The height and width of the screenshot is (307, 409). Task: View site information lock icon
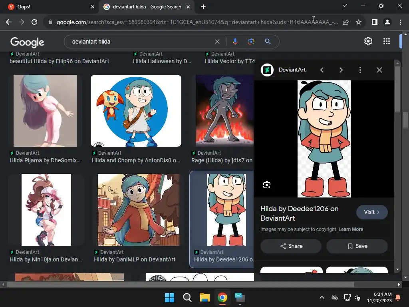pyautogui.click(x=50, y=22)
